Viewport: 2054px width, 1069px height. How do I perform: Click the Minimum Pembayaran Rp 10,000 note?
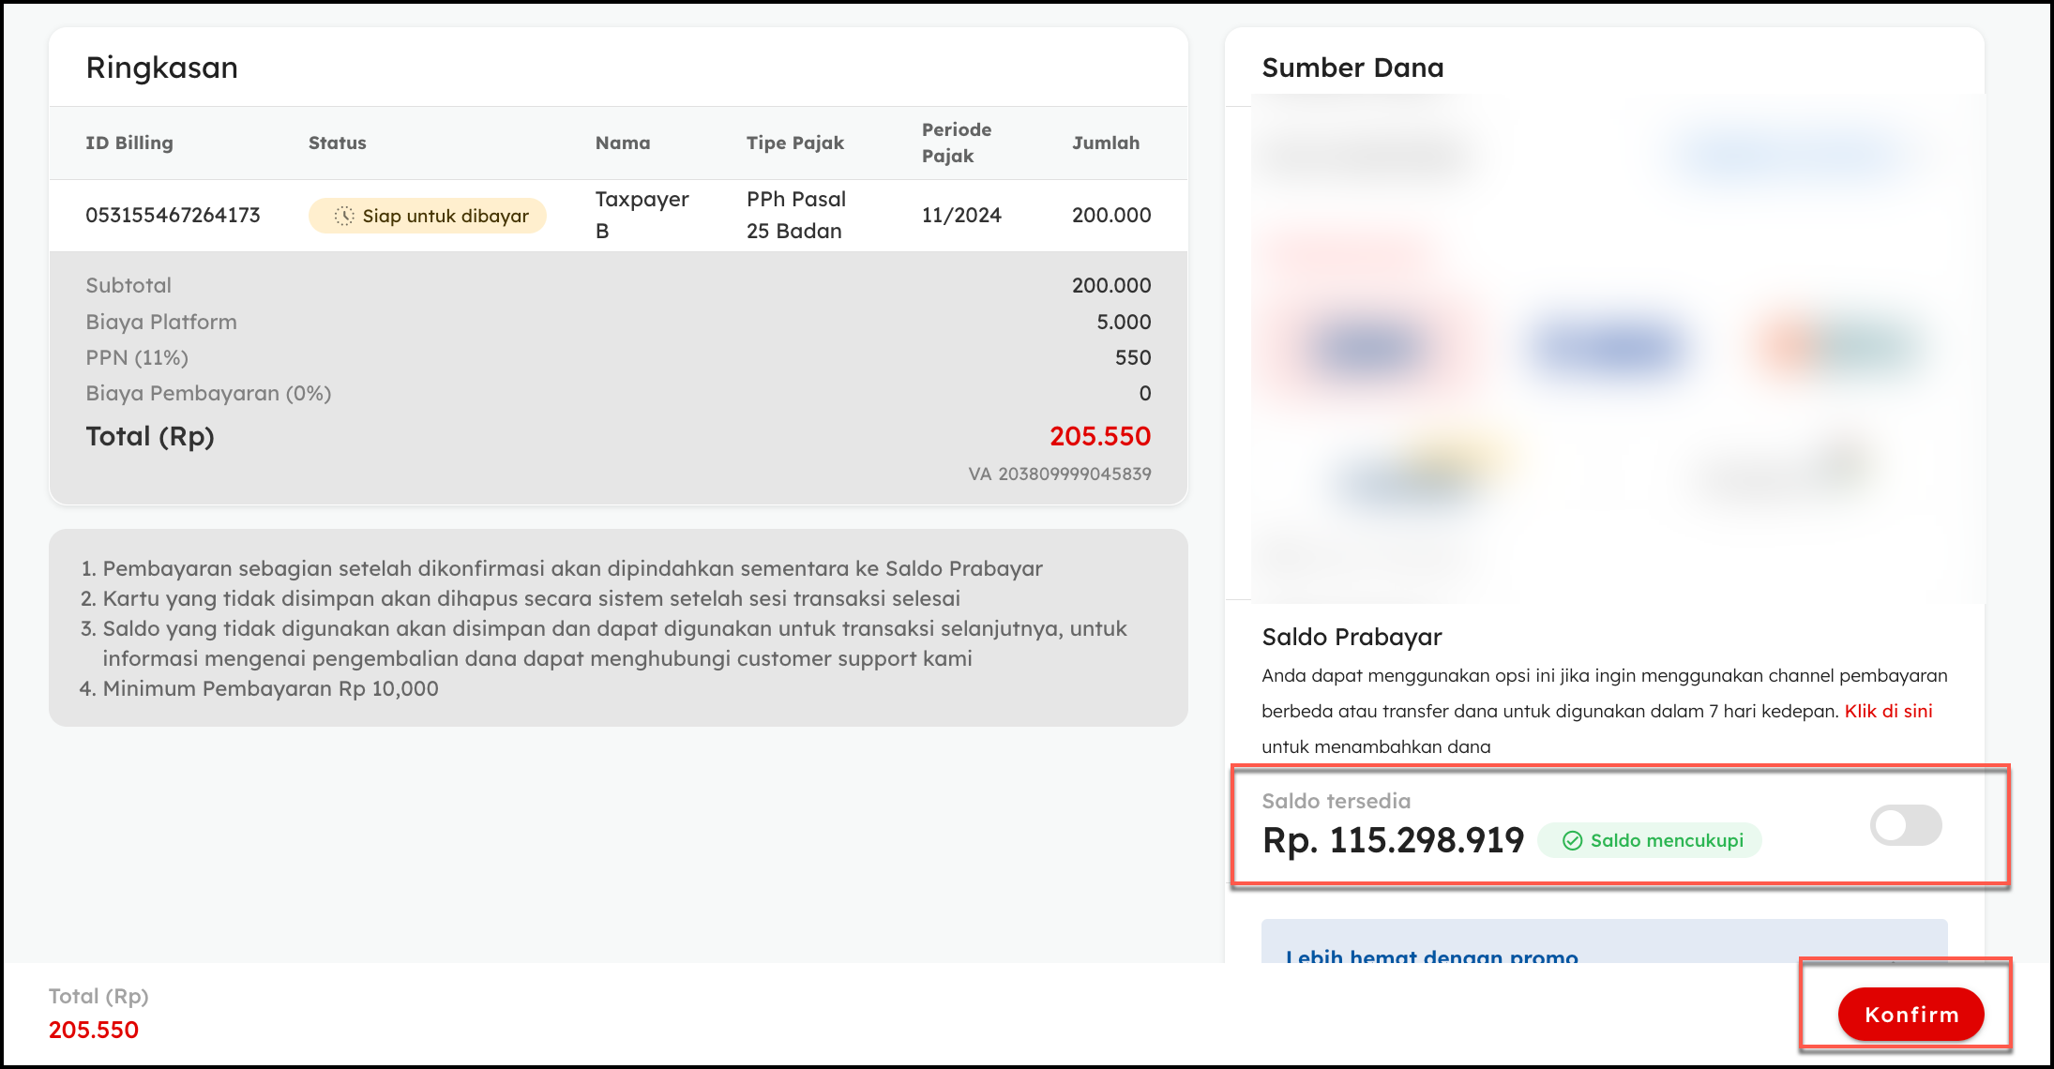270,688
